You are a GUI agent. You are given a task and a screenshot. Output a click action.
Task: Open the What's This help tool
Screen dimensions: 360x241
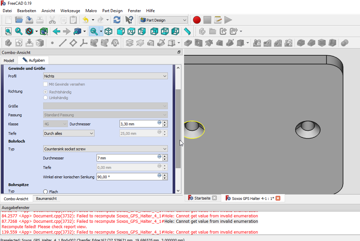pyautogui.click(x=129, y=20)
